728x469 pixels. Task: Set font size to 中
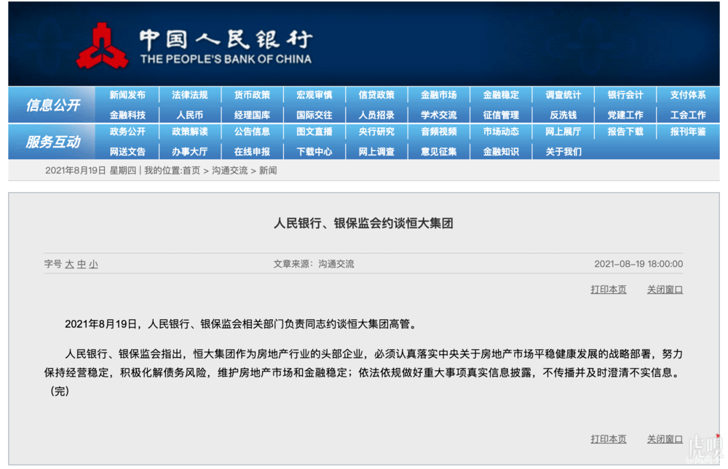pos(82,265)
